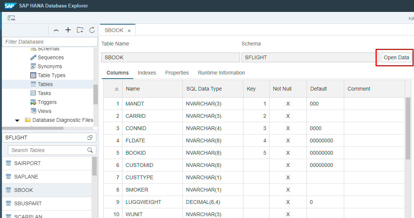Click the SBUSPART table icon
Viewport: 414px width, 218px height.
pyautogui.click(x=9, y=203)
